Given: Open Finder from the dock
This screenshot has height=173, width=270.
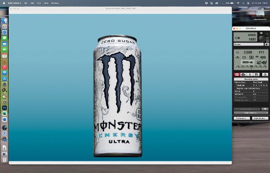Looking at the screenshot, I should click(5, 21).
